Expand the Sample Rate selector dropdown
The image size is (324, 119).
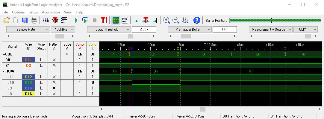point(28,30)
